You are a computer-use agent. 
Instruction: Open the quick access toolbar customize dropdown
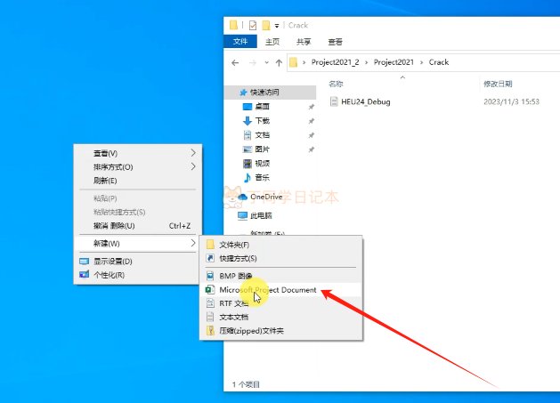pyautogui.click(x=277, y=26)
